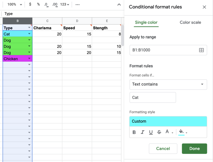Select the Stength header cell

pos(106,28)
